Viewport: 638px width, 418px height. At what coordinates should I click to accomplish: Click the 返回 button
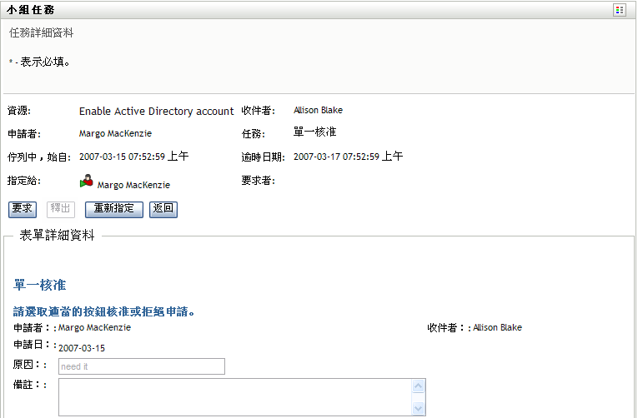(163, 208)
